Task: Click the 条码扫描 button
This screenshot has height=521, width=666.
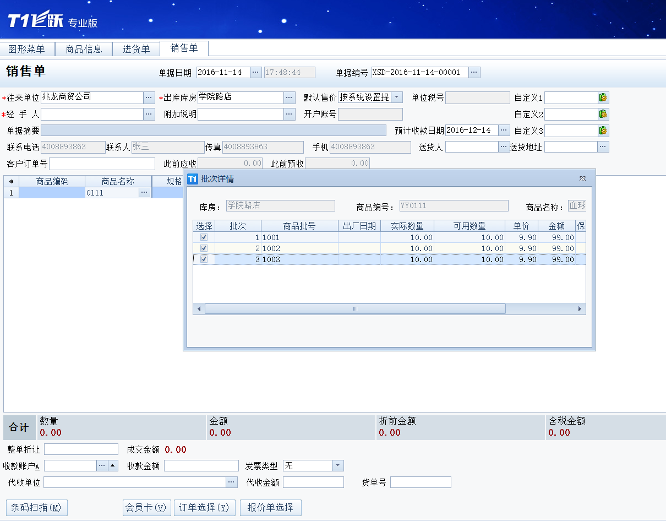Action: pyautogui.click(x=36, y=507)
